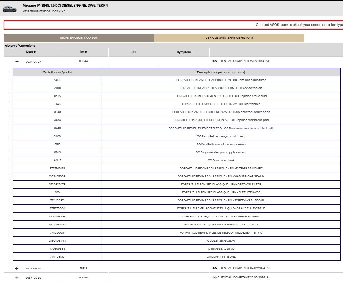
Task: Select the COOLANT TYPE D 5L part row
Action: tap(221, 257)
